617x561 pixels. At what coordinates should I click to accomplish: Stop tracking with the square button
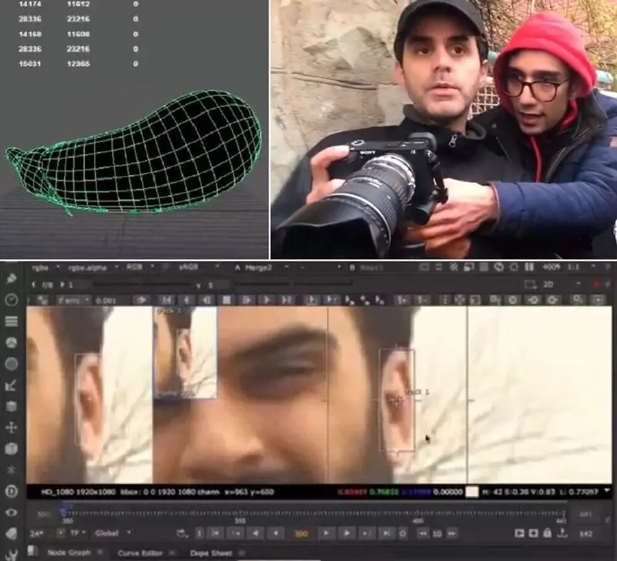227,300
